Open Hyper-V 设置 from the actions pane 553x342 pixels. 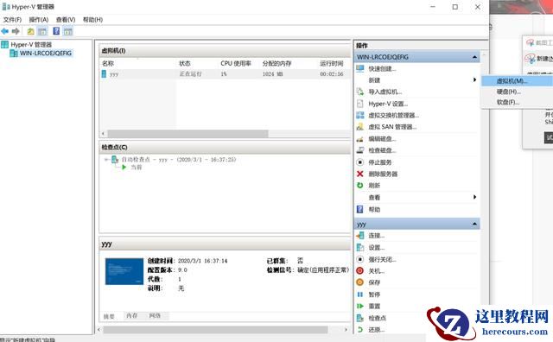tap(388, 104)
